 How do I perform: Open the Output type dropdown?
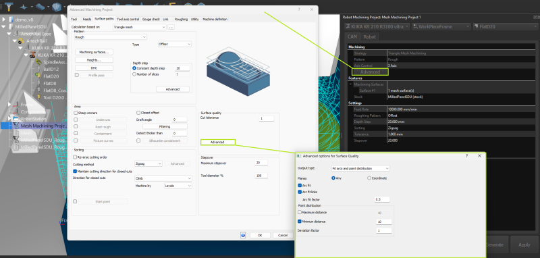(360, 168)
